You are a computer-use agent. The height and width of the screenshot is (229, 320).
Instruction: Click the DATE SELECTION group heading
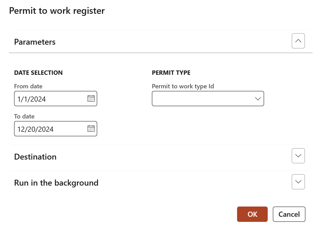click(x=38, y=73)
